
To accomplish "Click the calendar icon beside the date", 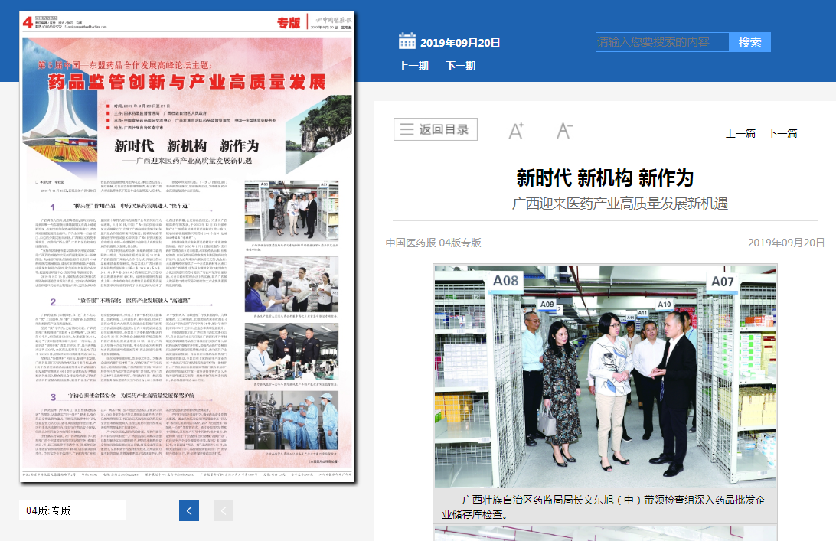I will coord(407,41).
